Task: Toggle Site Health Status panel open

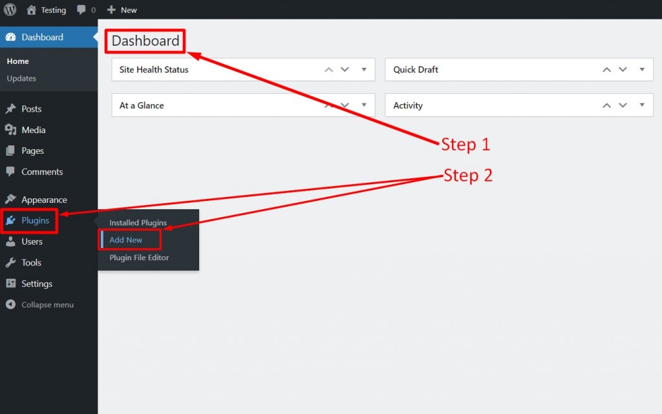Action: 364,70
